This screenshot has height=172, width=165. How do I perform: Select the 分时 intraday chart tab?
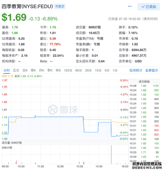pos(7,70)
